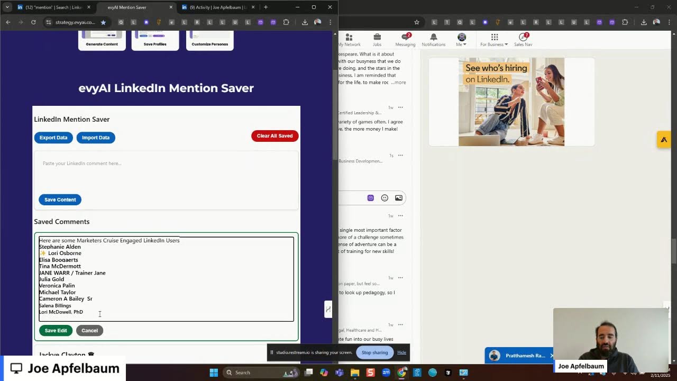Reload the evyAI page
The image size is (677, 381).
pyautogui.click(x=33, y=22)
